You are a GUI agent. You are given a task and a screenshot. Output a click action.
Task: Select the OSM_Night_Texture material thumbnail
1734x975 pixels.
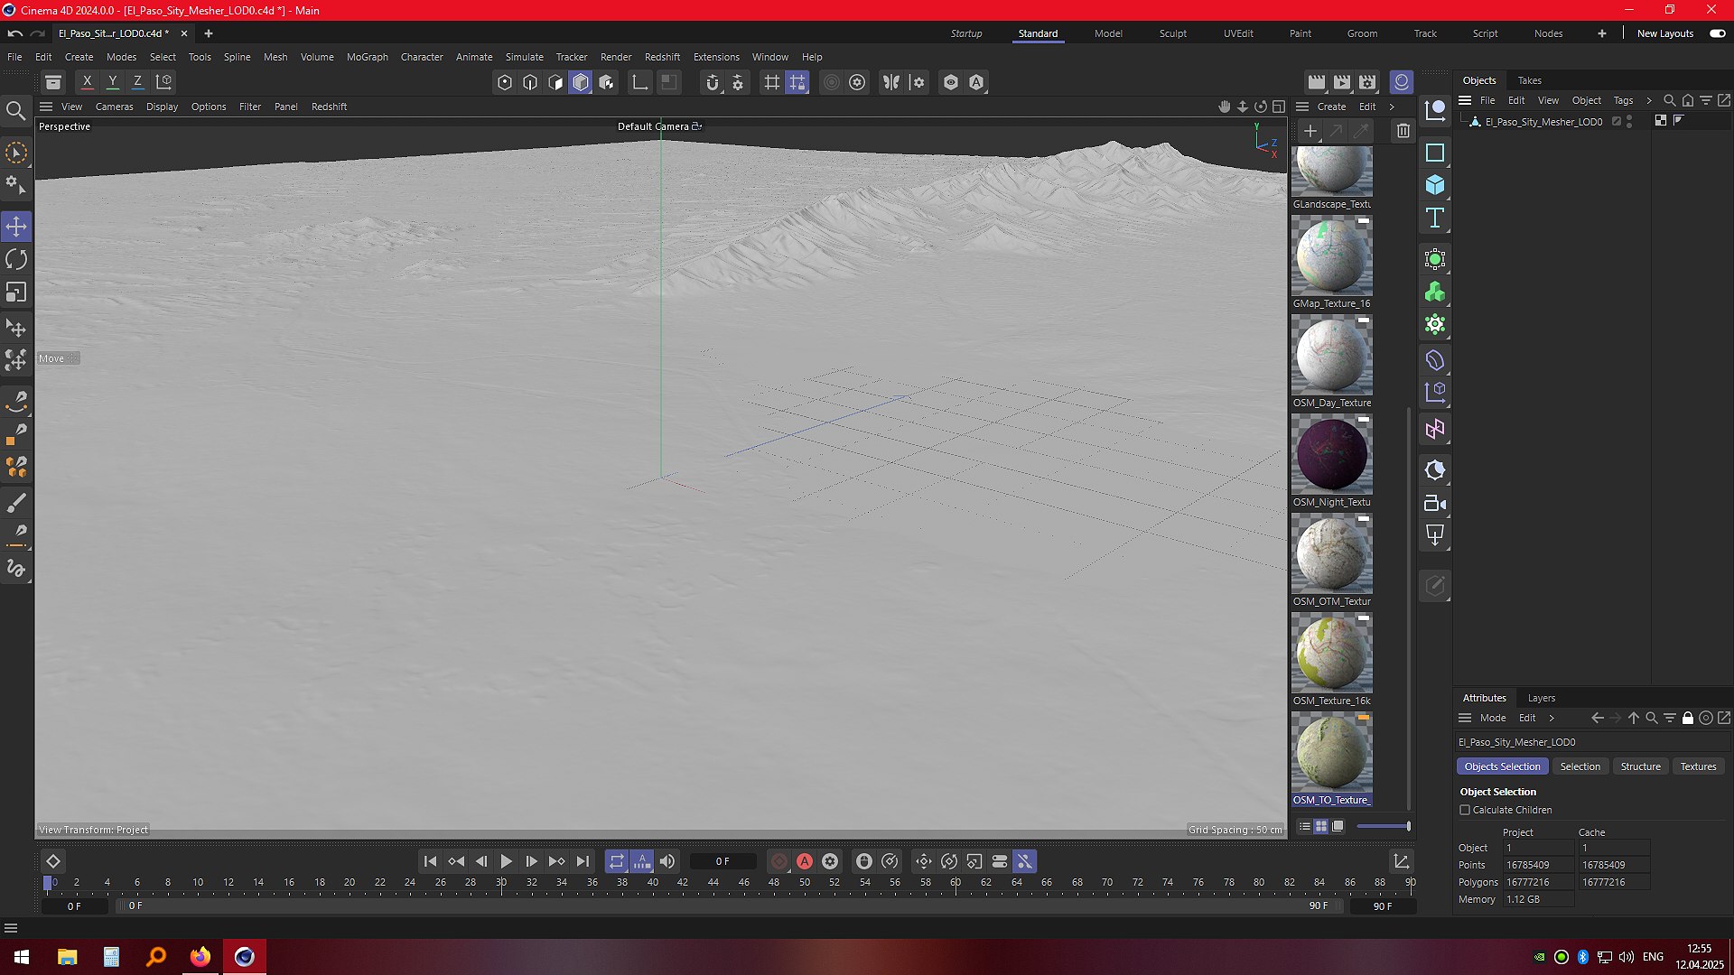pos(1332,455)
